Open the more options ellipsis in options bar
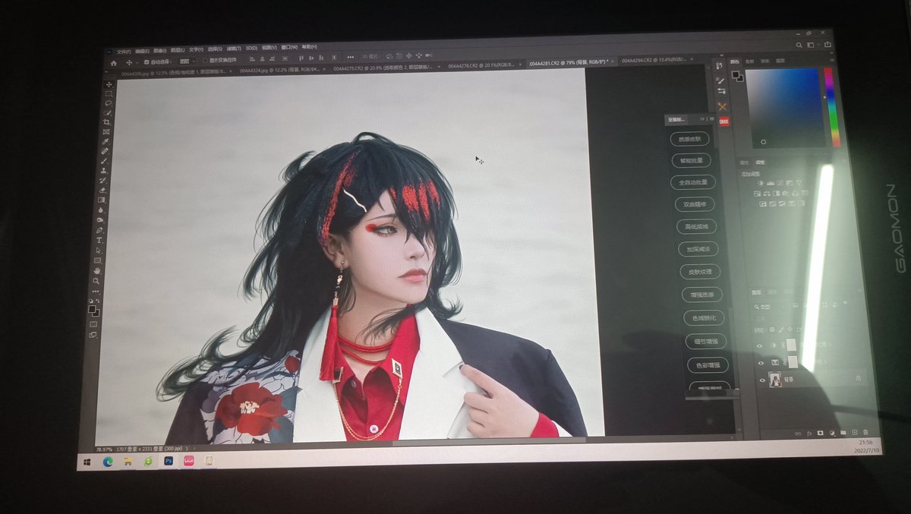This screenshot has height=514, width=911. pos(351,57)
